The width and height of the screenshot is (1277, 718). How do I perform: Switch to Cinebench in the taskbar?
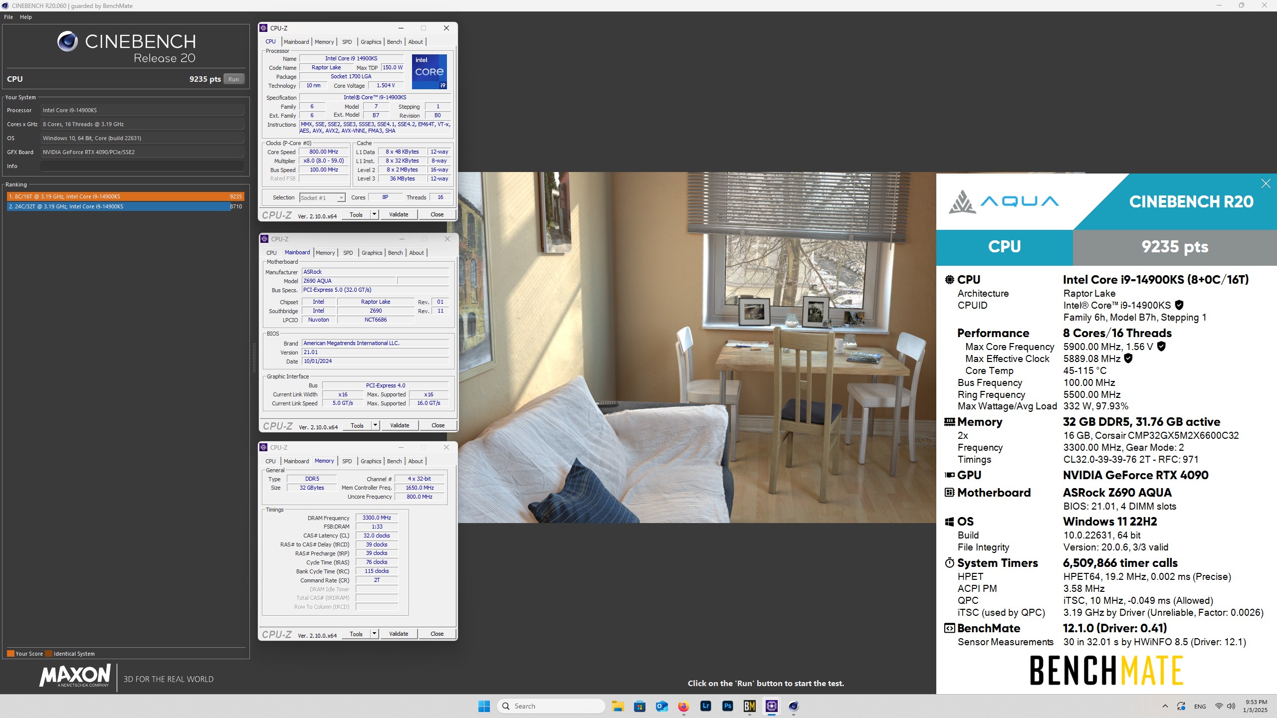794,706
